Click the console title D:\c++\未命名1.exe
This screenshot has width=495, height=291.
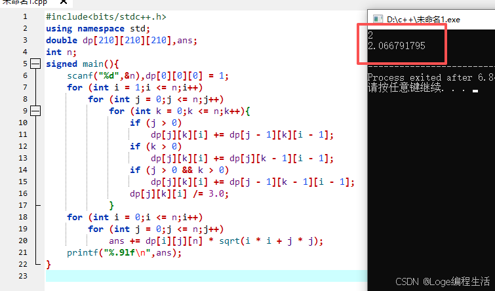click(424, 20)
